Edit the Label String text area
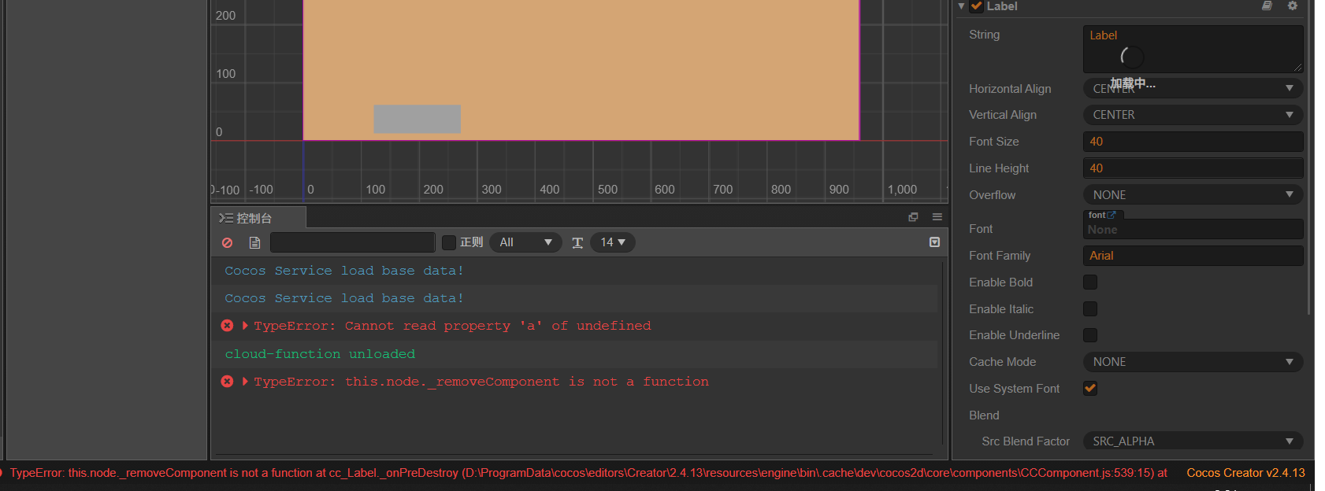Viewport: 1325px width, 491px height. pos(1193,49)
